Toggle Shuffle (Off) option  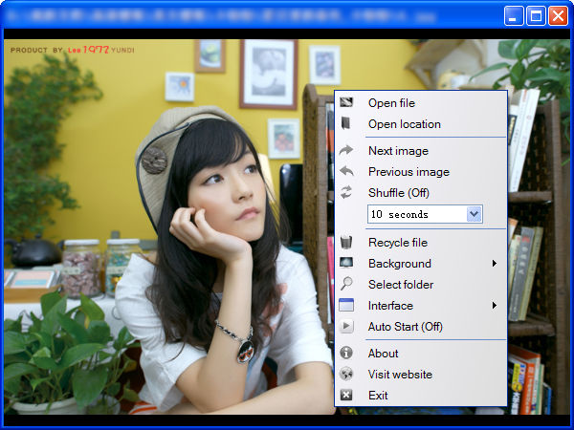tap(399, 193)
